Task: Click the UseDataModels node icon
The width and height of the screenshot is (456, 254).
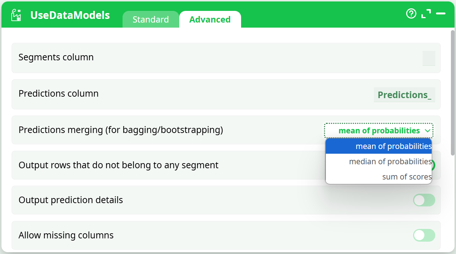Action: coord(16,15)
